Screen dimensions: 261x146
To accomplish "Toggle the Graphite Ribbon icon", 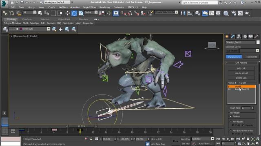I will (x=205, y=13).
